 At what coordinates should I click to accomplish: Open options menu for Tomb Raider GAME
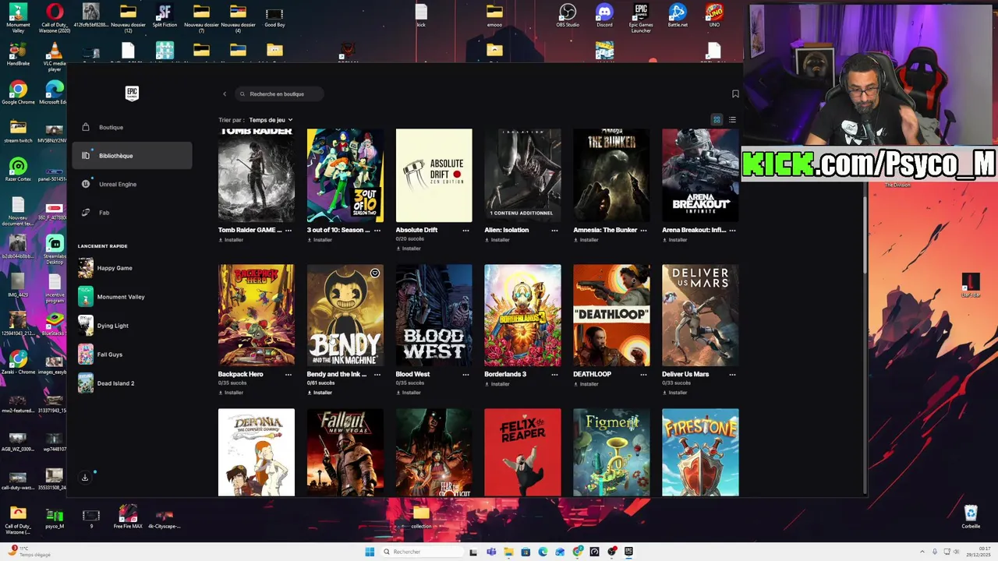[x=288, y=231]
